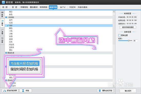The image size is (141, 94).
Task: Open the 动景 side tab
Action: click(2, 40)
